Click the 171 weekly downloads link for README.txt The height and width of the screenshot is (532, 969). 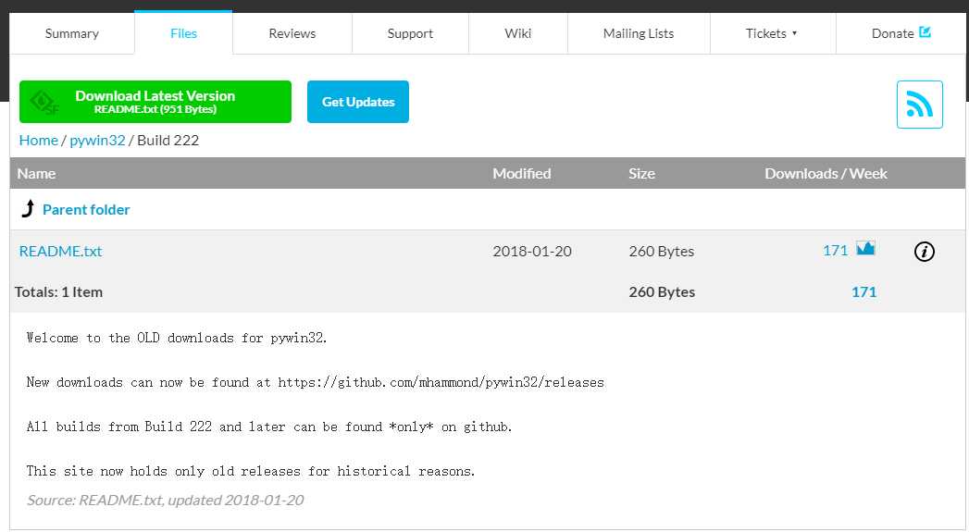point(835,250)
